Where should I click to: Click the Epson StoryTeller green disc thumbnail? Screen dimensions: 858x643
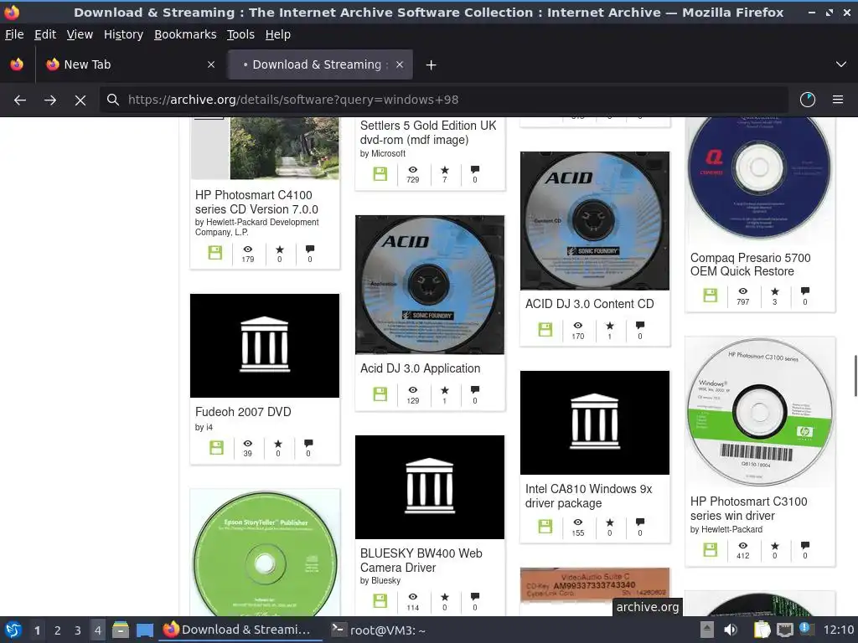click(x=265, y=553)
